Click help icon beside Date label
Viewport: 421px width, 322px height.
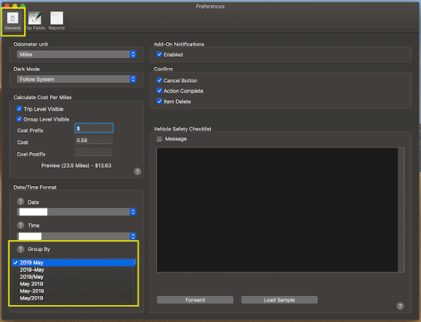click(x=20, y=202)
